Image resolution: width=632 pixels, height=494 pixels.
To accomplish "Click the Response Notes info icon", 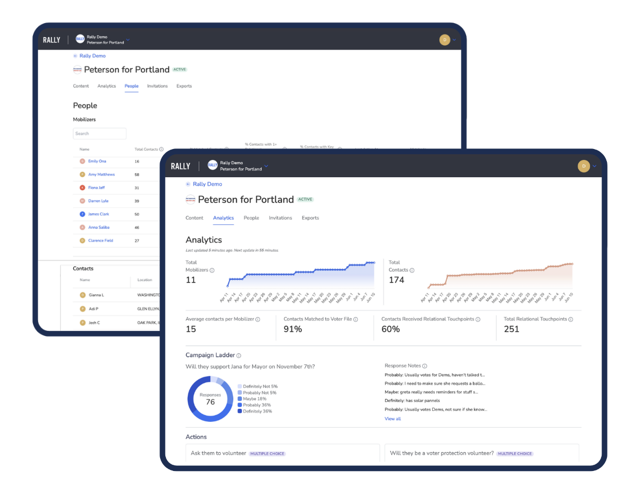I will click(x=424, y=366).
